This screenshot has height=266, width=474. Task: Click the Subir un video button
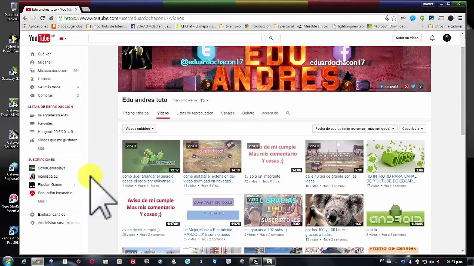[x=407, y=38]
